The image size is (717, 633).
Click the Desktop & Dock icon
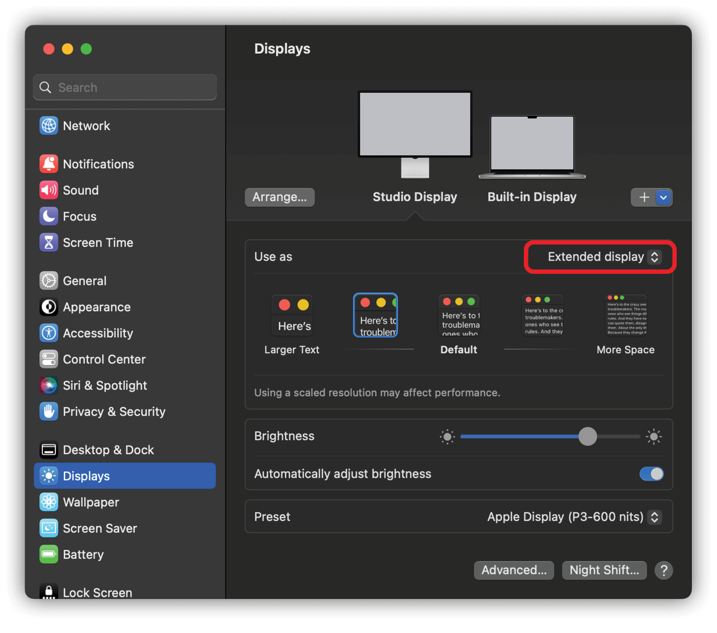[49, 450]
